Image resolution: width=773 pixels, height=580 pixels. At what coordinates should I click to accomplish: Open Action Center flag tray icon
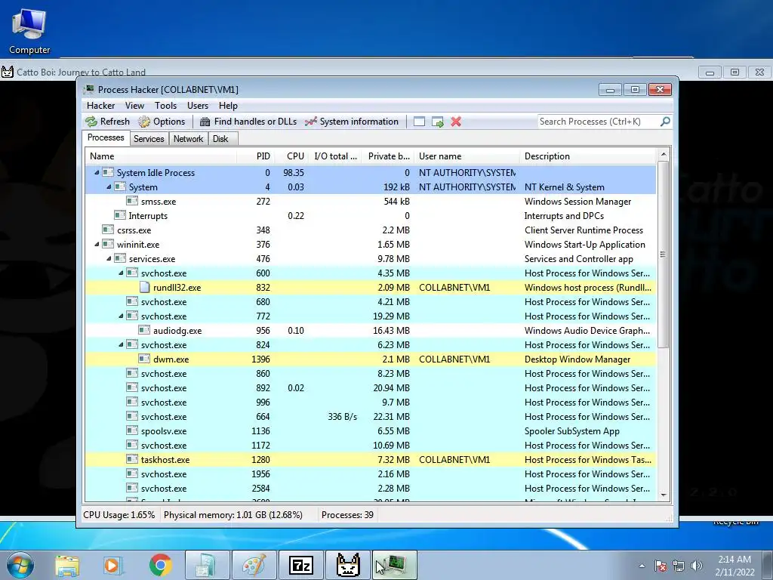pyautogui.click(x=661, y=566)
